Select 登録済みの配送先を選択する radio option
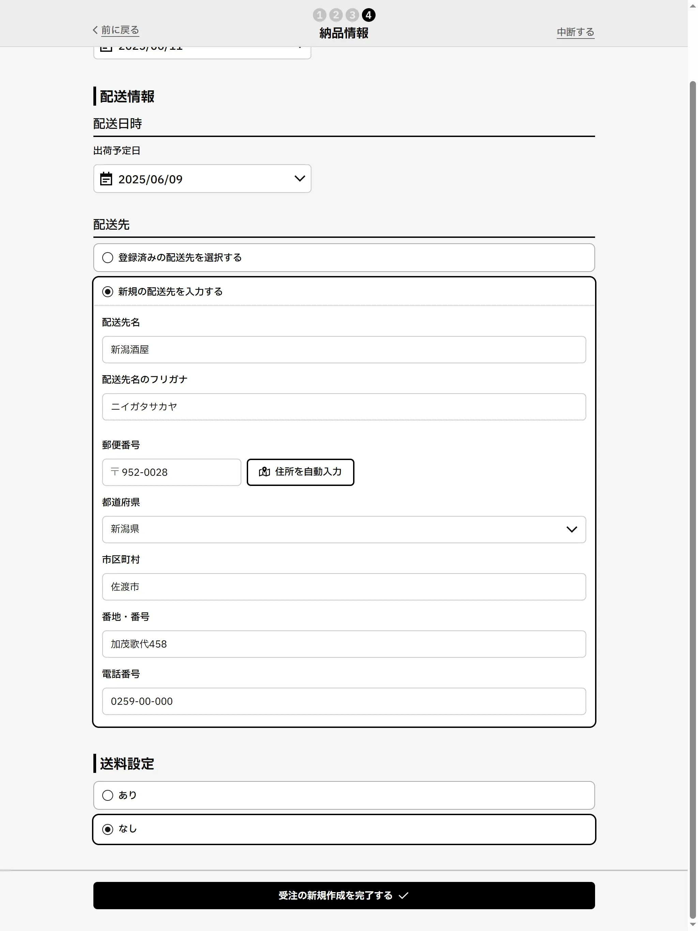 coord(108,258)
